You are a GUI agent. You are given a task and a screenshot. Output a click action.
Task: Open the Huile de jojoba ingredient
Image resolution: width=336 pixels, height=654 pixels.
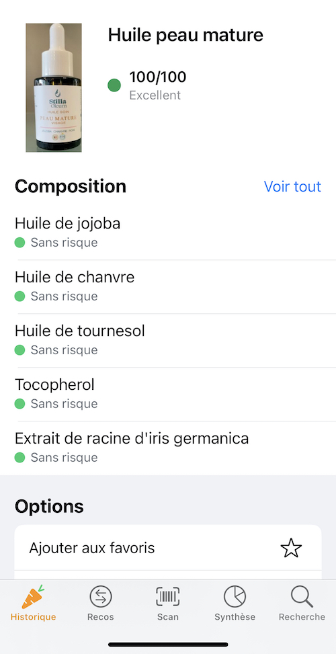pyautogui.click(x=168, y=233)
